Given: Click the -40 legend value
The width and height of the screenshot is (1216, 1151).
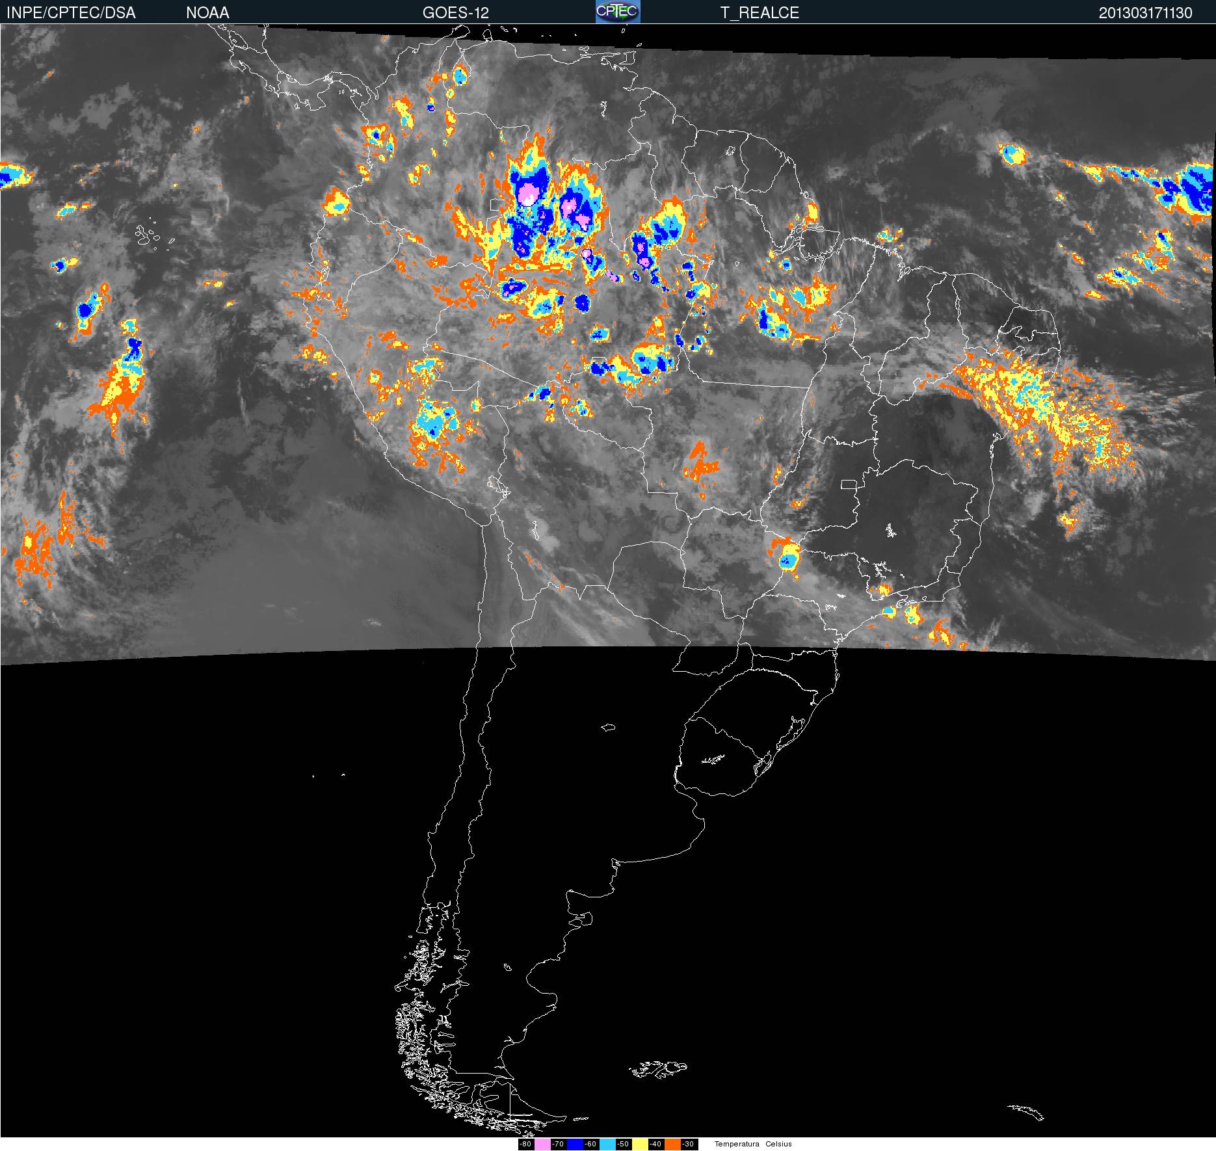Looking at the screenshot, I should [x=655, y=1144].
